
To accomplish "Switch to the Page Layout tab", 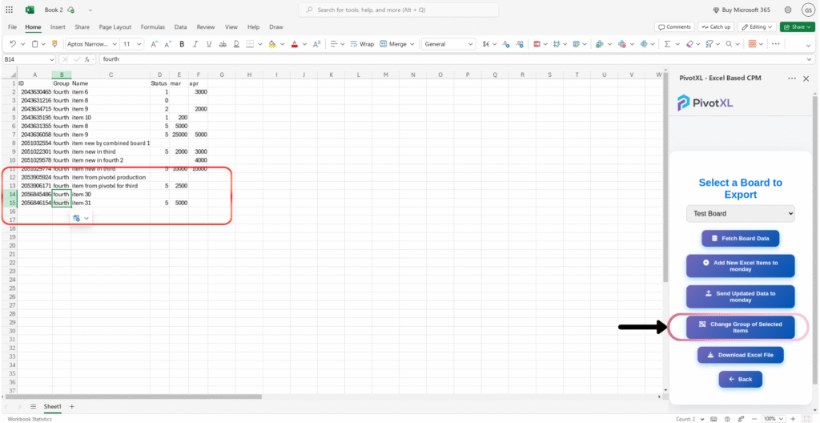I will (115, 26).
